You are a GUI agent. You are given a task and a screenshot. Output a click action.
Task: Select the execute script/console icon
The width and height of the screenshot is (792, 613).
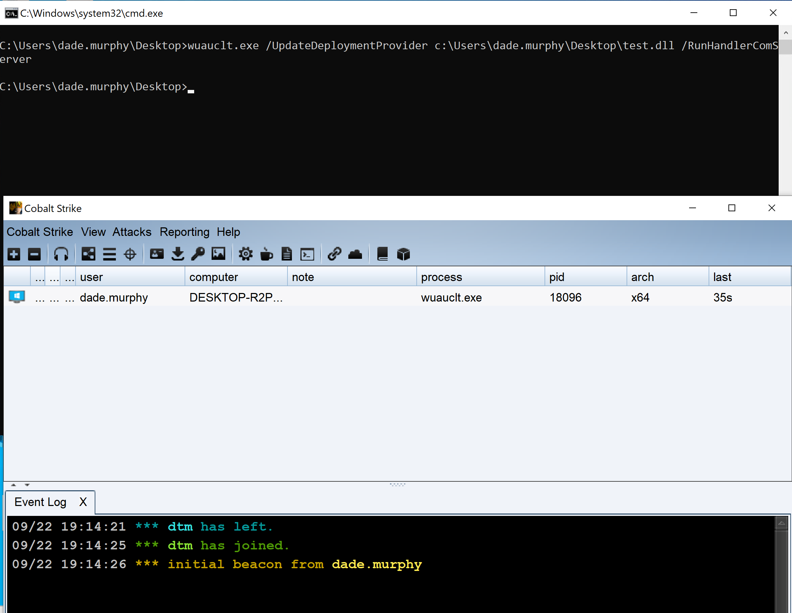tap(308, 254)
